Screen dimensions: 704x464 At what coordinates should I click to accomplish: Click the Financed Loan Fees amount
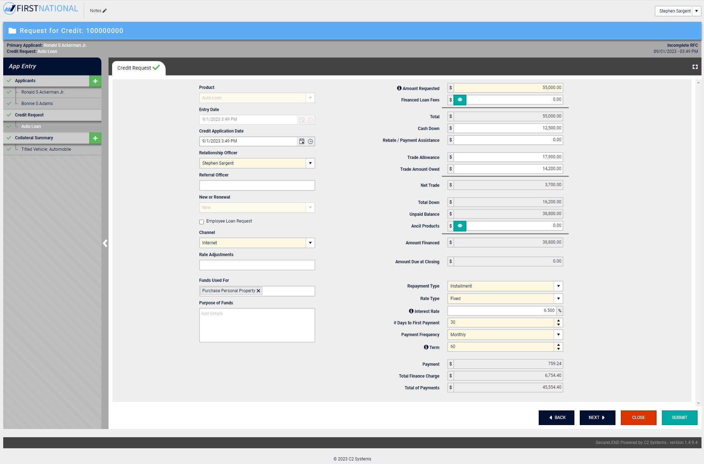[514, 100]
